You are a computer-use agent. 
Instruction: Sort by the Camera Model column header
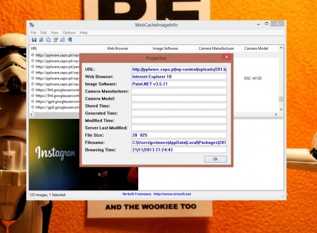[x=260, y=48]
